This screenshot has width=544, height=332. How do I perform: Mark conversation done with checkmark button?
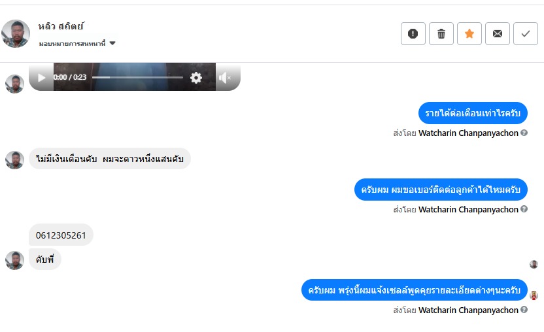[x=525, y=33]
